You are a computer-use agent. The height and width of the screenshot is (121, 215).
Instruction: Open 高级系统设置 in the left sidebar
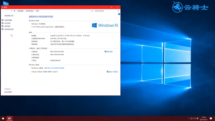point(9,29)
